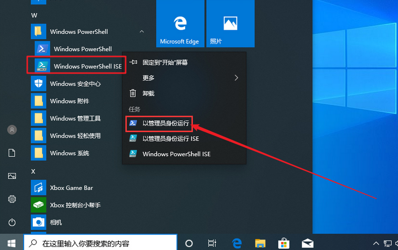398x250 pixels.
Task: Select 卸载 in context menu
Action: point(184,93)
